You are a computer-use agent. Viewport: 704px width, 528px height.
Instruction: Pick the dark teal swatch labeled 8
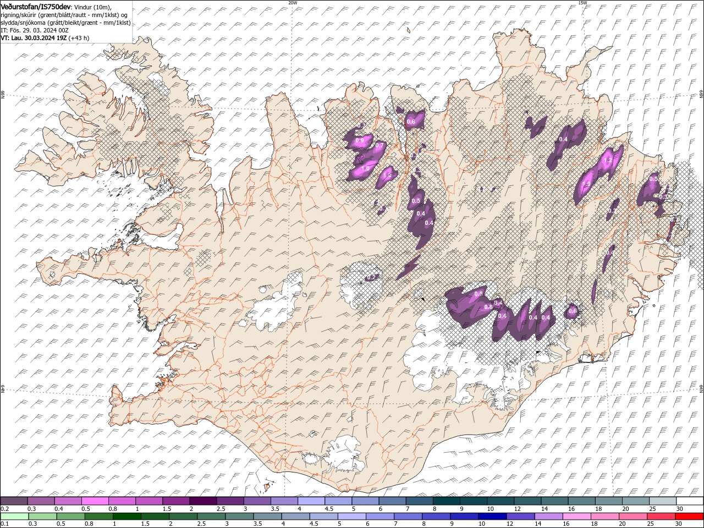[x=447, y=501]
